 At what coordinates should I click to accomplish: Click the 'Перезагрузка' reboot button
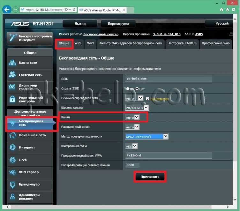point(118,24)
